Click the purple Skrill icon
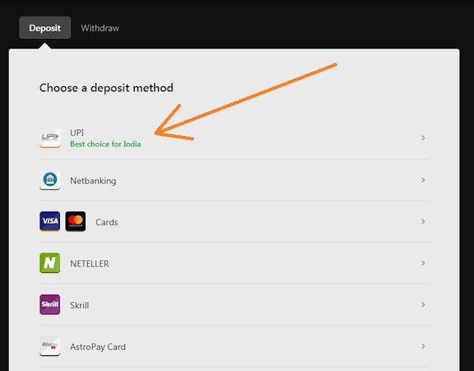 pos(49,305)
